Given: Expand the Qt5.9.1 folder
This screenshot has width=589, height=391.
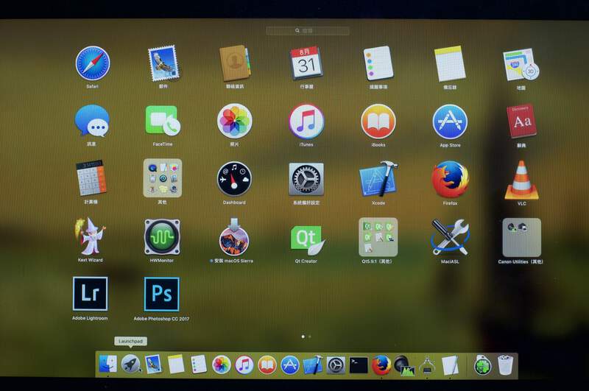Looking at the screenshot, I should point(378,237).
